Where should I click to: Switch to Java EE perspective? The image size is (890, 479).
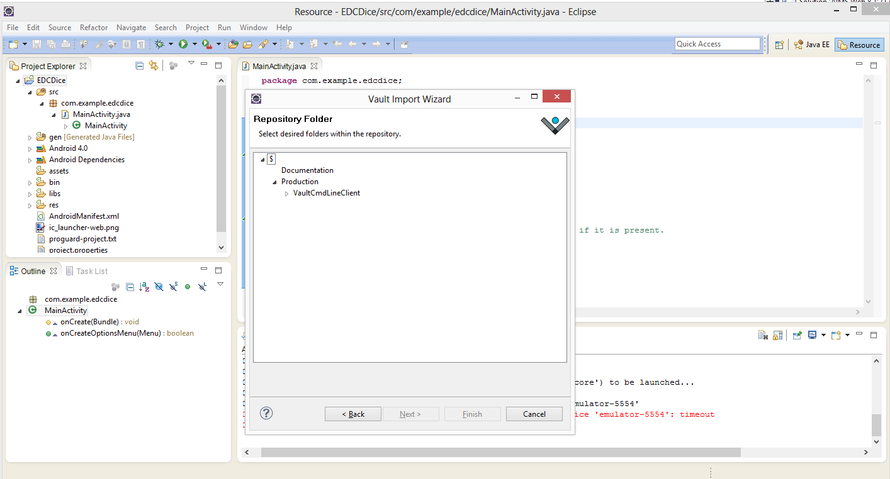click(811, 45)
